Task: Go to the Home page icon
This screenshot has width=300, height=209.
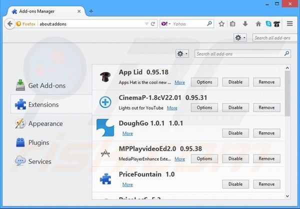Action: pyautogui.click(x=258, y=24)
